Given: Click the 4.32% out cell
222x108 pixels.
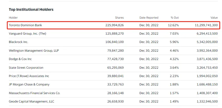Looking at the screenshot, I should coord(174,59).
